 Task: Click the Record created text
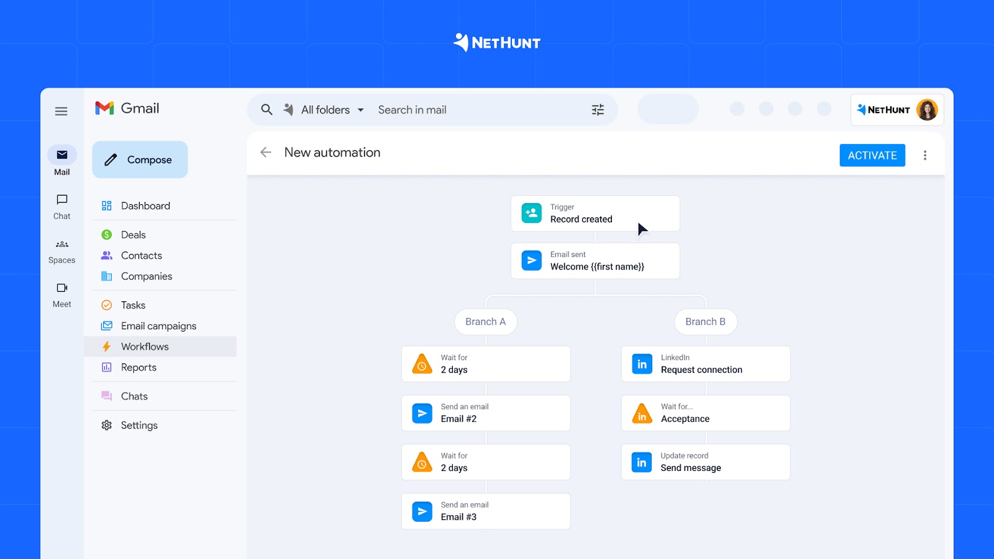pos(581,219)
